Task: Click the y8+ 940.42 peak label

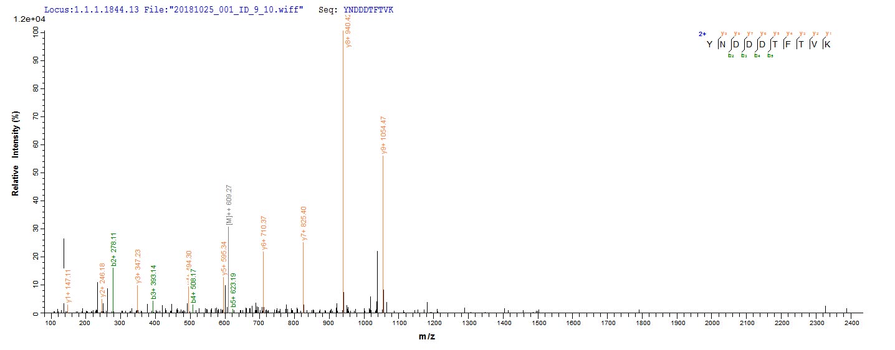Action: [x=348, y=31]
